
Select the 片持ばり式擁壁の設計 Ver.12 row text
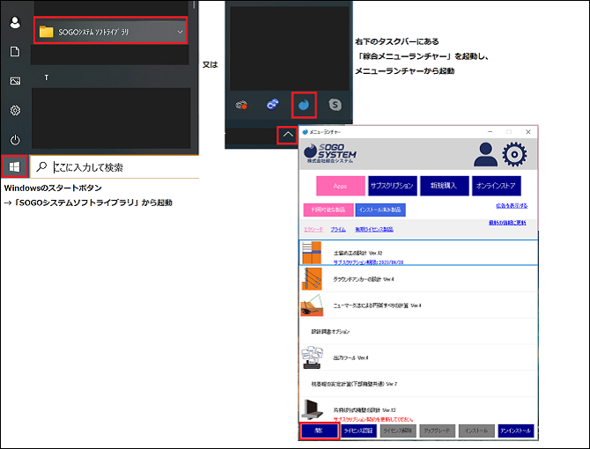[x=365, y=410]
